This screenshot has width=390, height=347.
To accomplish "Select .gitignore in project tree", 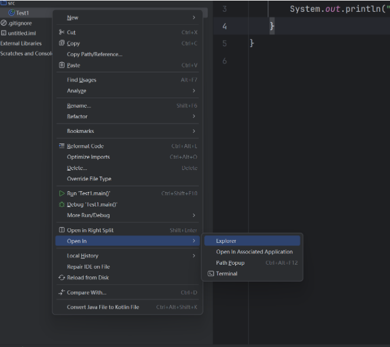I will coord(19,23).
